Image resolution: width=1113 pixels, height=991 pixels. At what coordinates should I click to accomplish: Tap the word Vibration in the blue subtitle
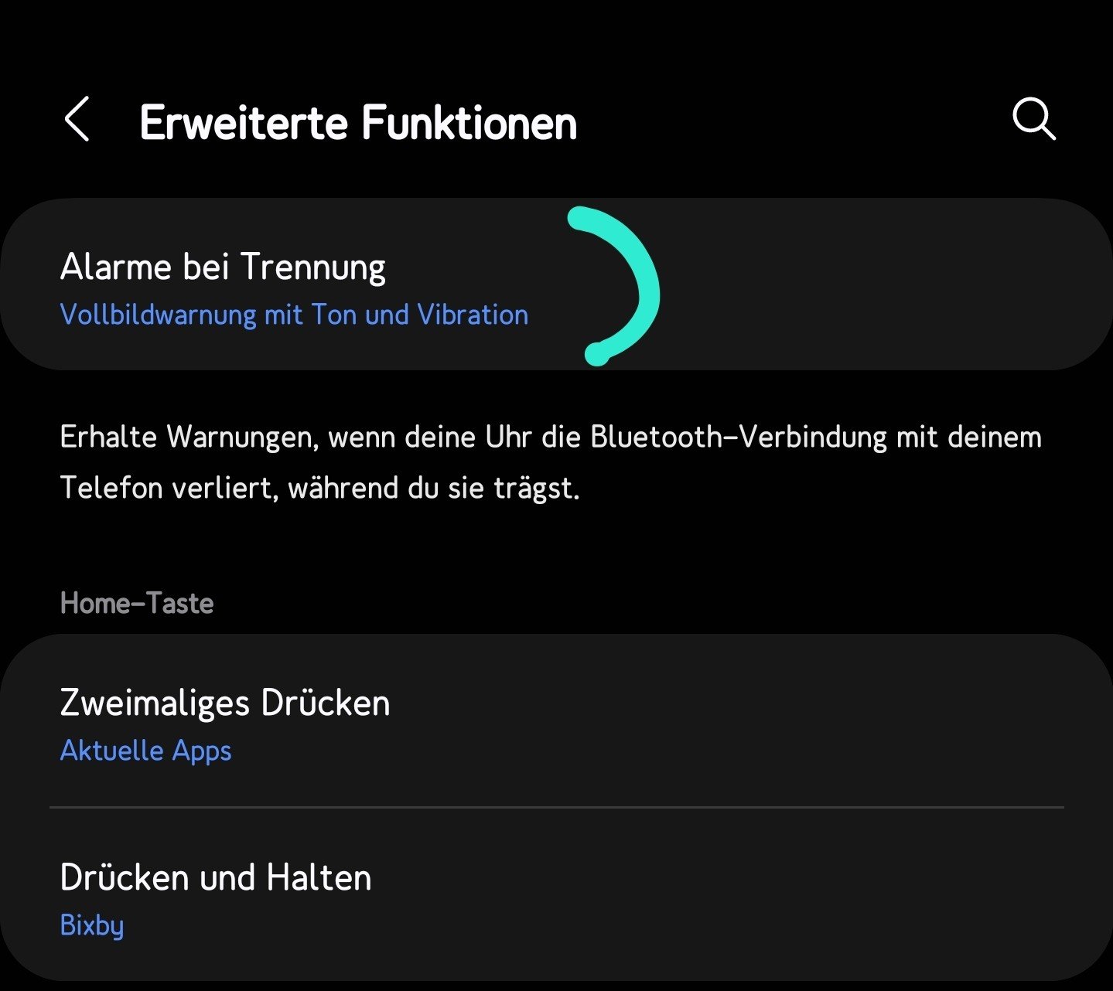(x=473, y=315)
